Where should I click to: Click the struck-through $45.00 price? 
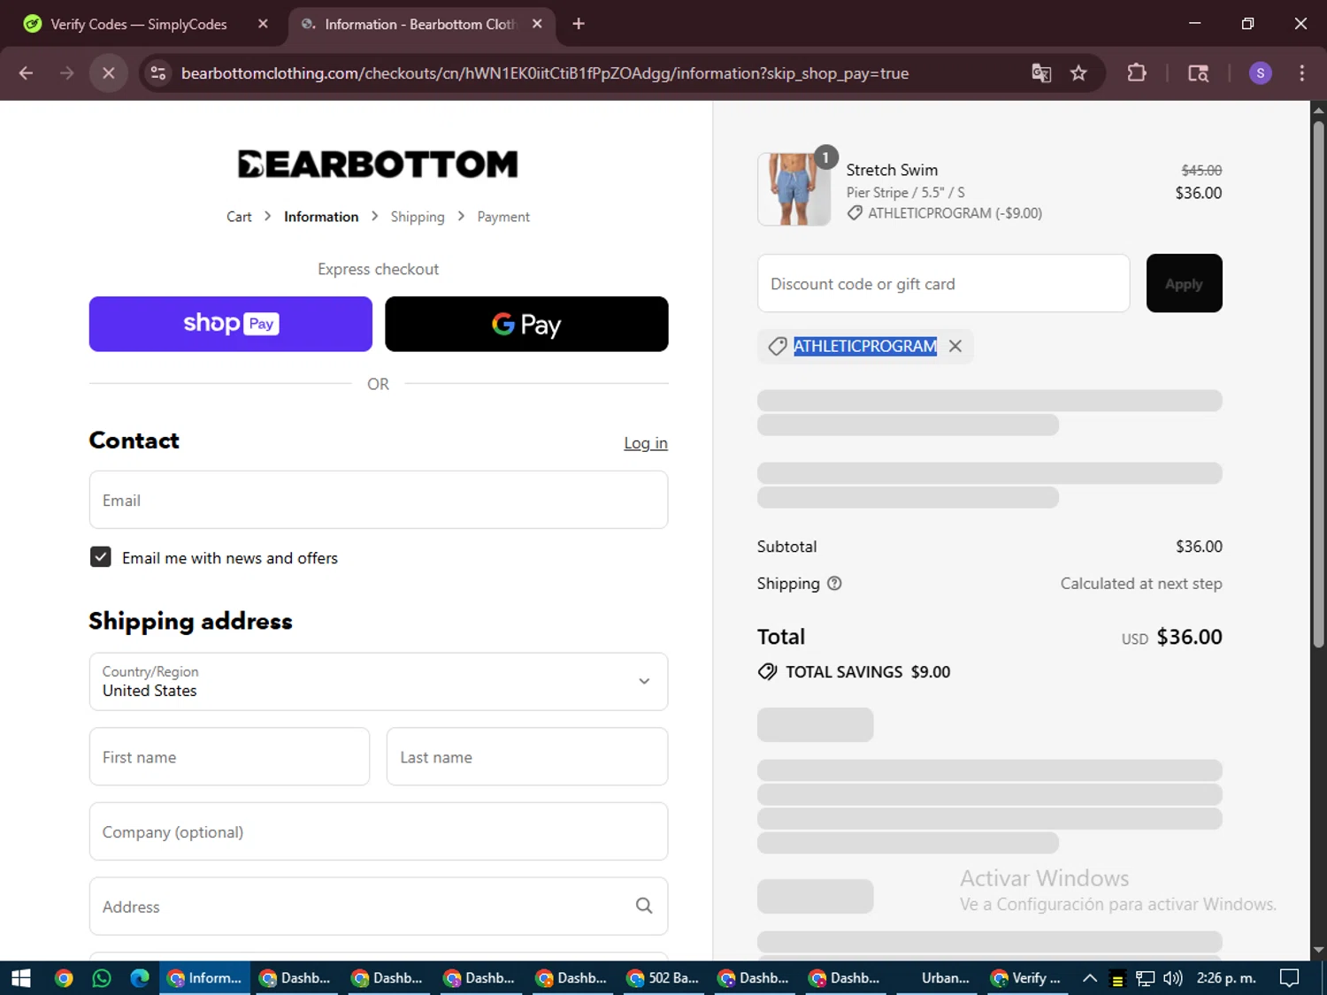point(1201,170)
